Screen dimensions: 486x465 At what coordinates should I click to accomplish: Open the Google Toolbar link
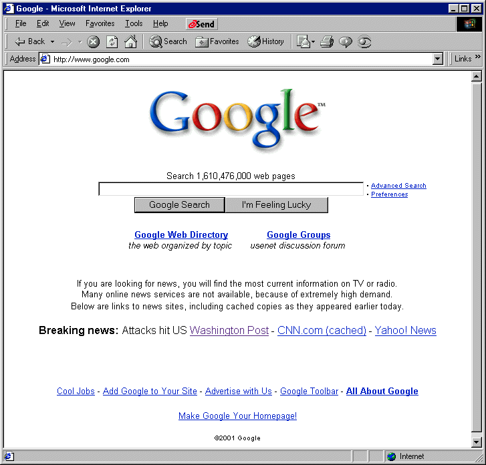[309, 392]
